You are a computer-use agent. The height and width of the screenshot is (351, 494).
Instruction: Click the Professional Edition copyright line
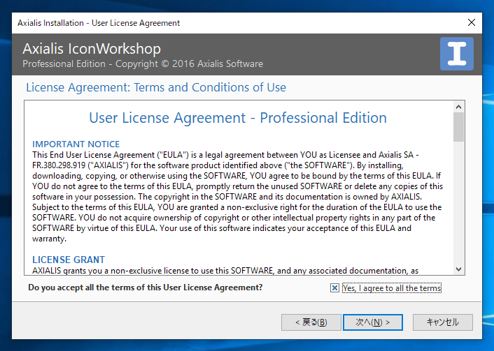(x=143, y=64)
